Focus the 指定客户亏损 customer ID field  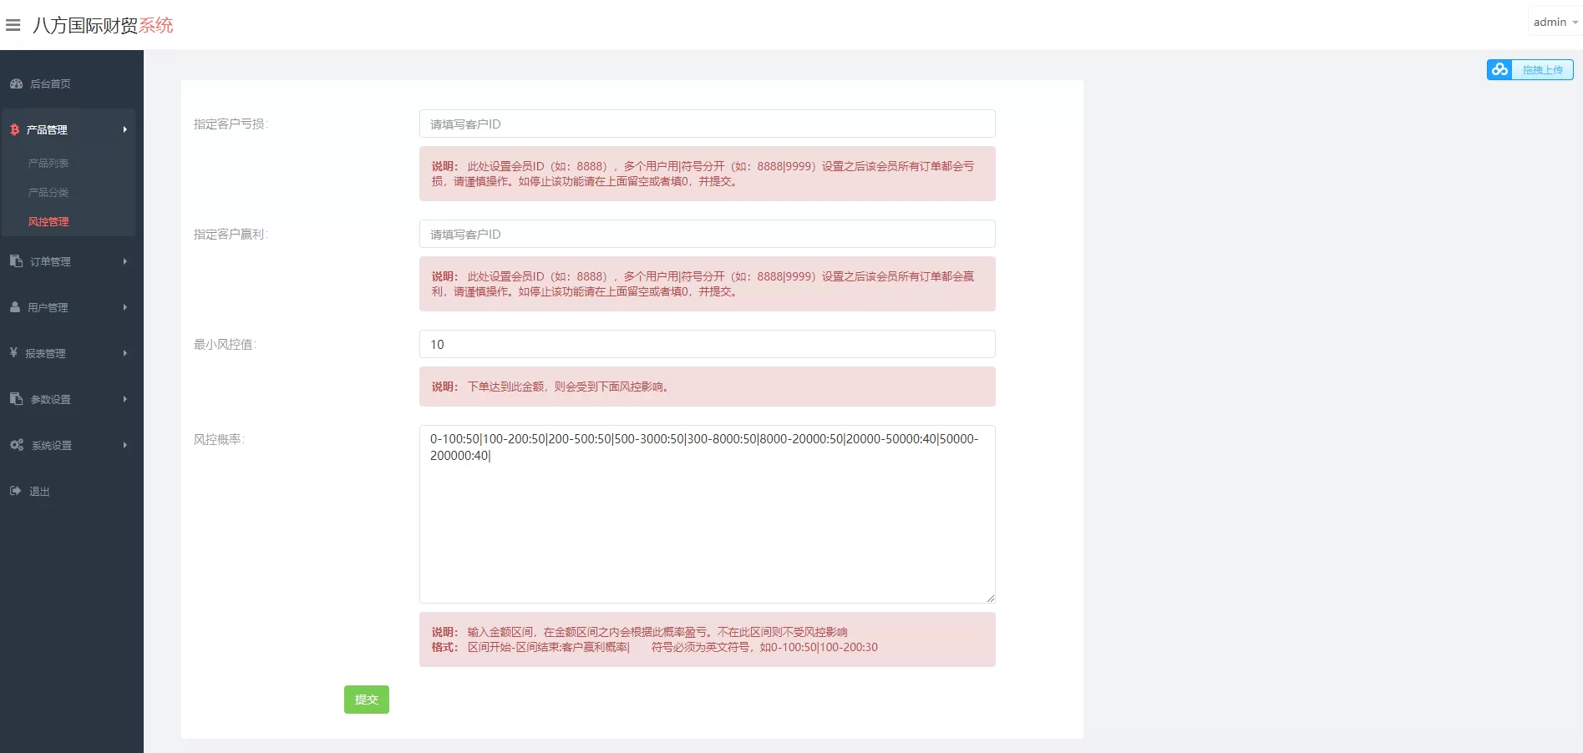pyautogui.click(x=708, y=124)
